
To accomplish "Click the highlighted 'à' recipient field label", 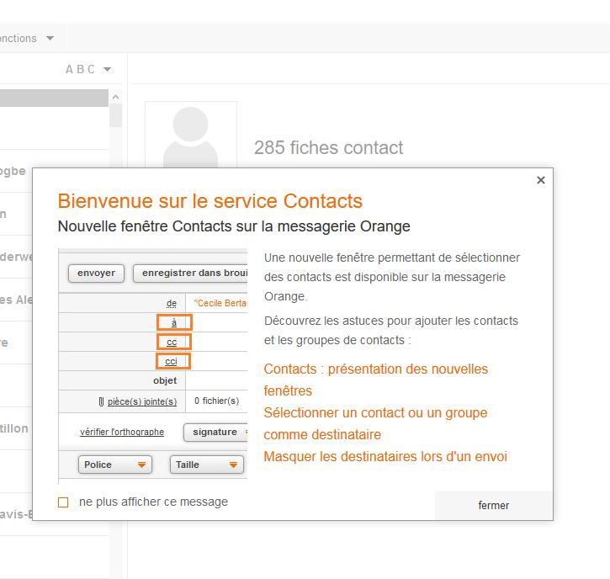I will pyautogui.click(x=174, y=322).
